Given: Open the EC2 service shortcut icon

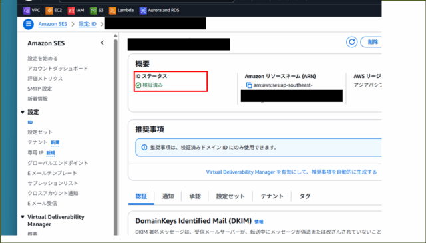Looking at the screenshot, I should [49, 11].
